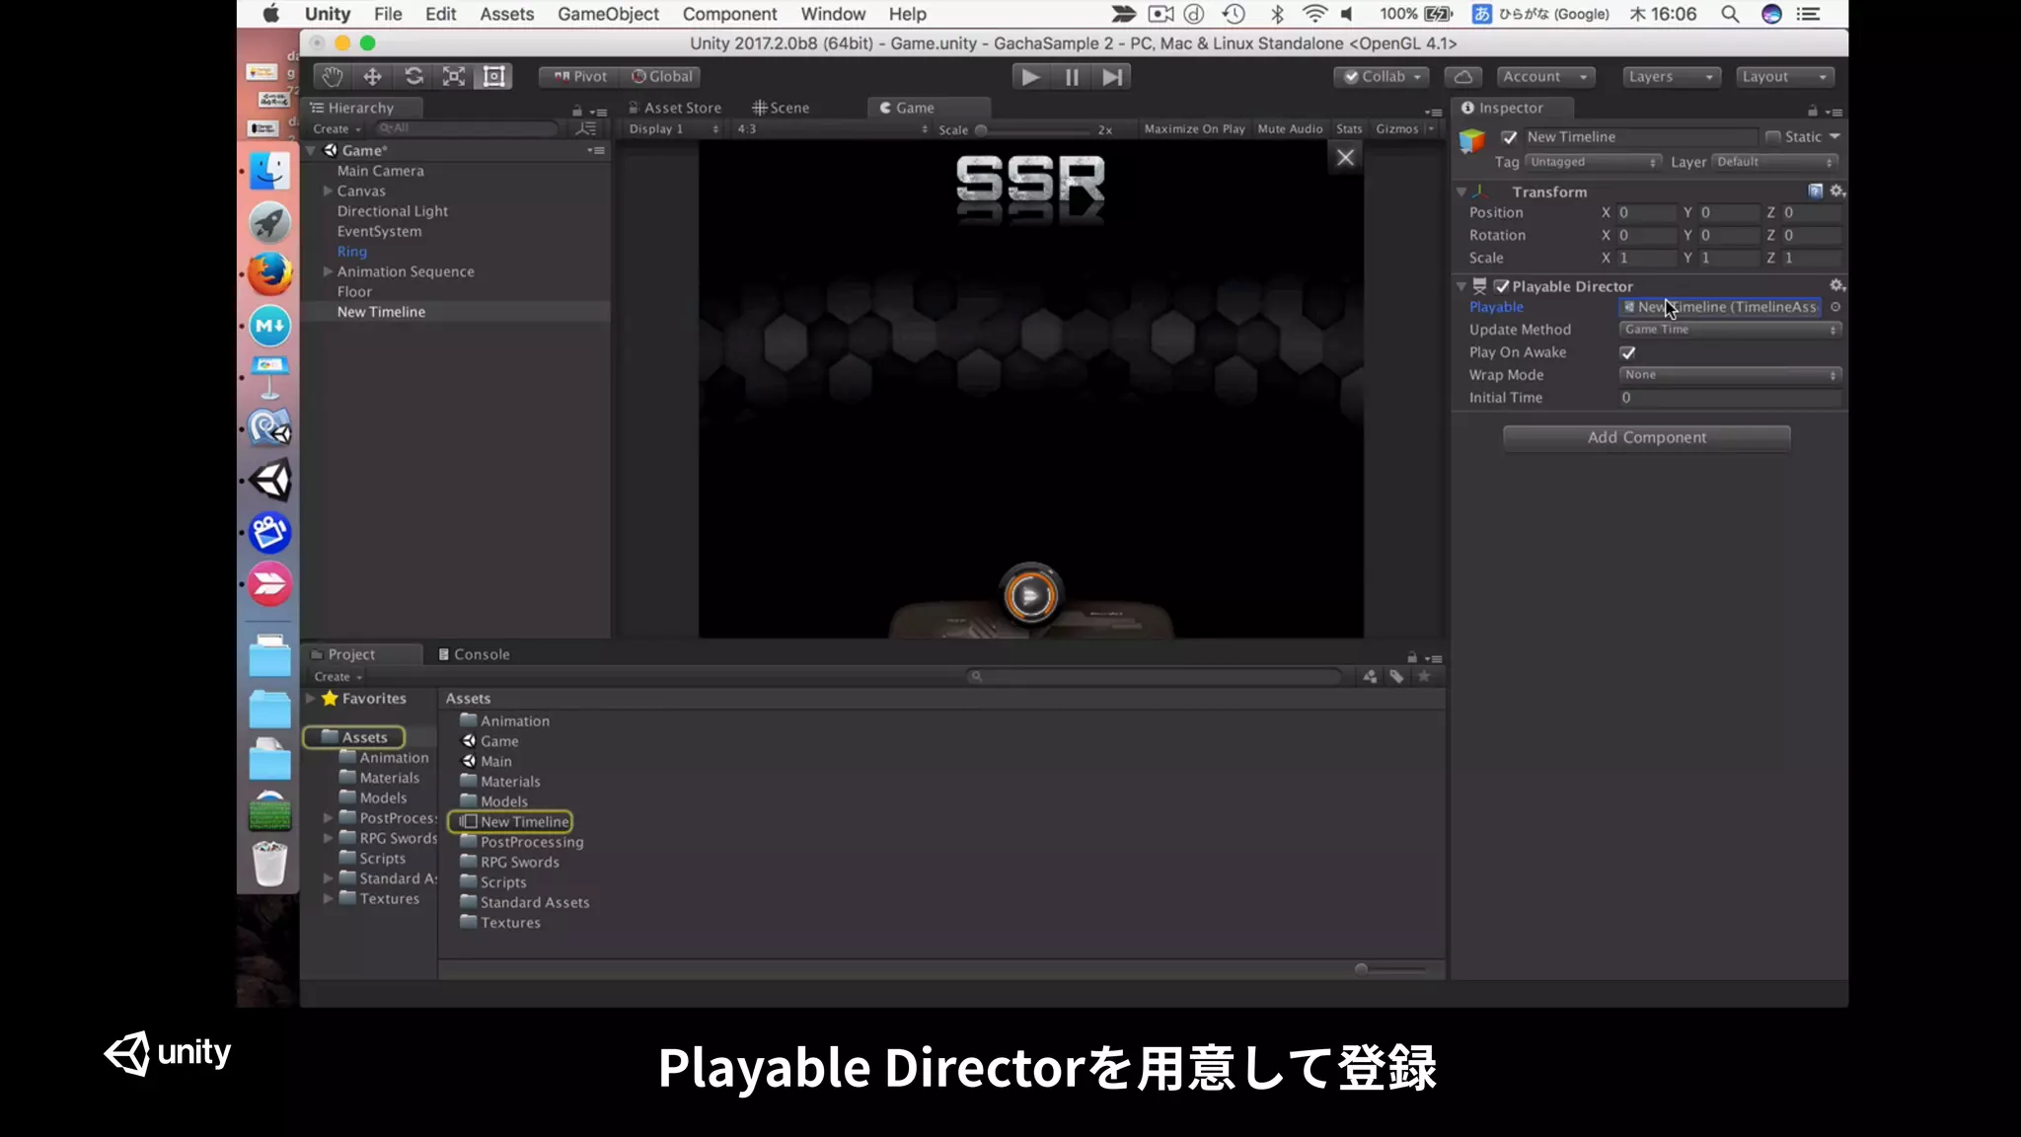Open the GameObject menu
This screenshot has width=2021, height=1137.
pos(608,14)
